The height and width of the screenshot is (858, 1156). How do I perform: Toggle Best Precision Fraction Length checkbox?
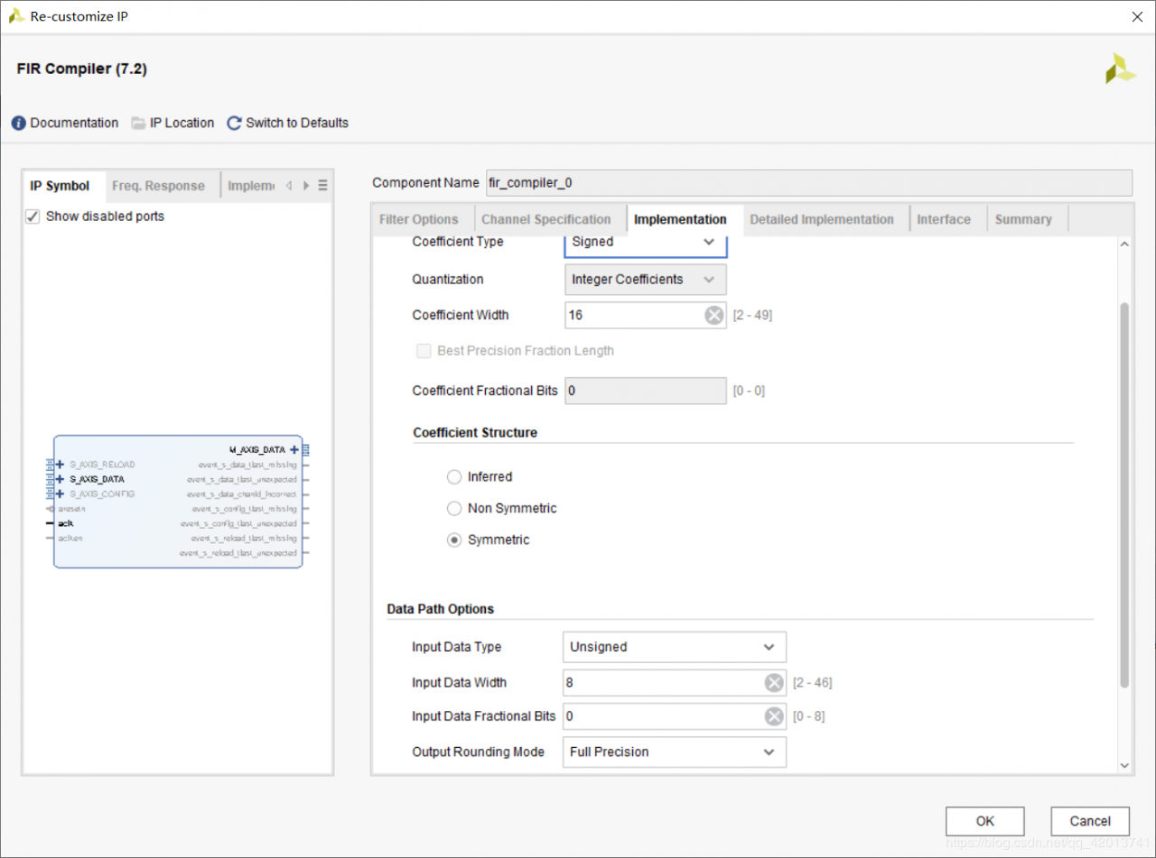point(424,351)
